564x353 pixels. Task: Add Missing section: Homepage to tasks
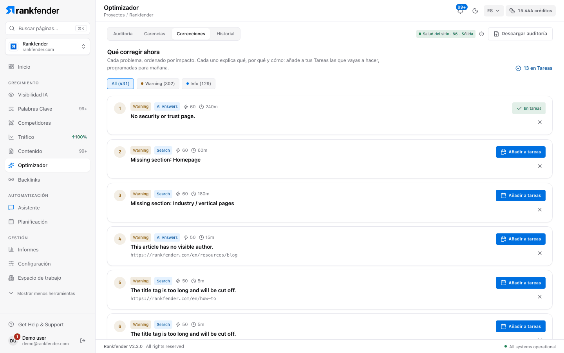click(x=521, y=152)
